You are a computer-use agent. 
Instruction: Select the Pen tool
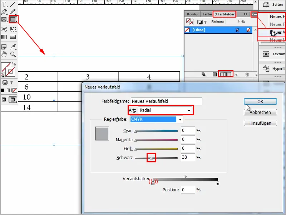tap(4, 12)
